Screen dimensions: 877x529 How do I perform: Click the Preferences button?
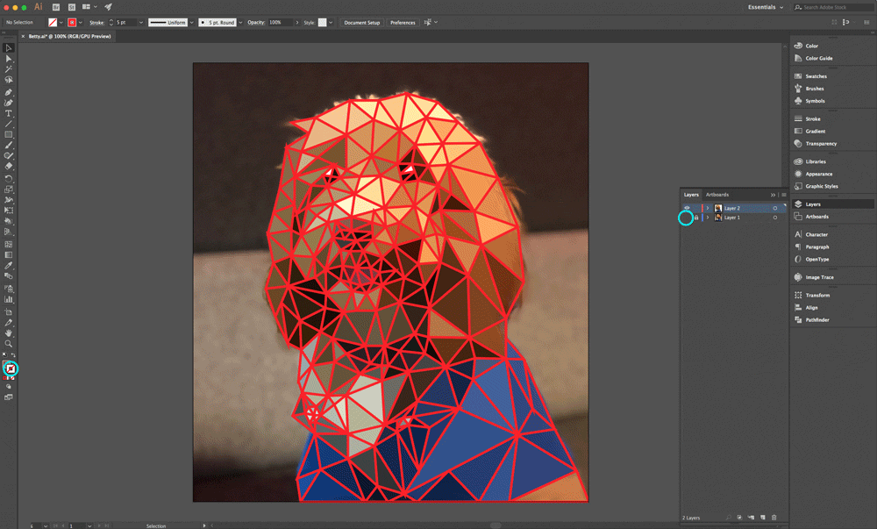click(x=403, y=22)
